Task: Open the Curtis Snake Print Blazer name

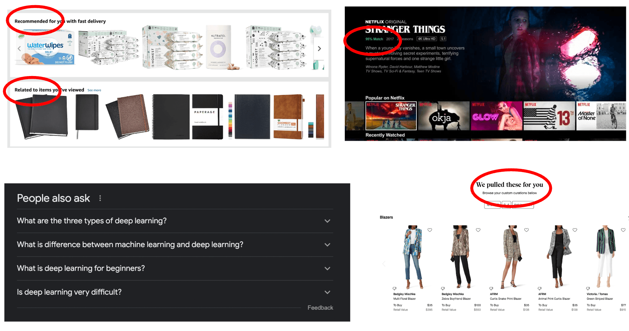Action: click(506, 299)
